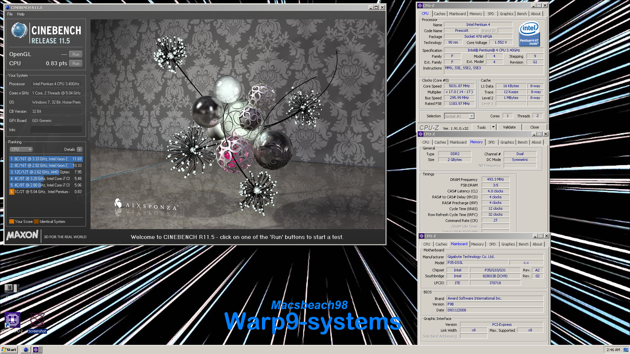Screen dimensions: 630x354
Task: Open the Windows Start button
Action: [9, 350]
